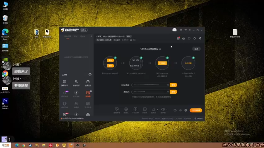Click the rtmp address field
This screenshot has height=148, width=264.
[x=151, y=85]
